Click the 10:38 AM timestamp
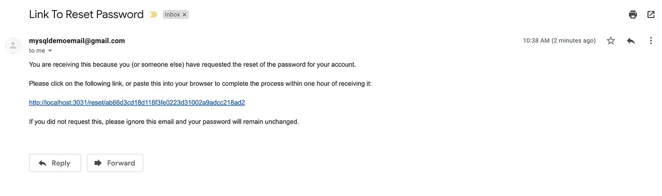This screenshot has width=662, height=196. [559, 41]
